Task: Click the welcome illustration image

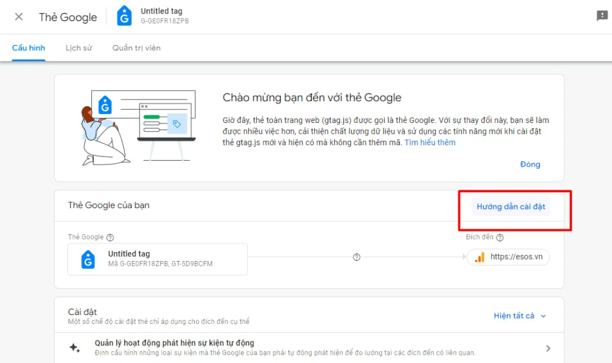Action: pos(138,128)
